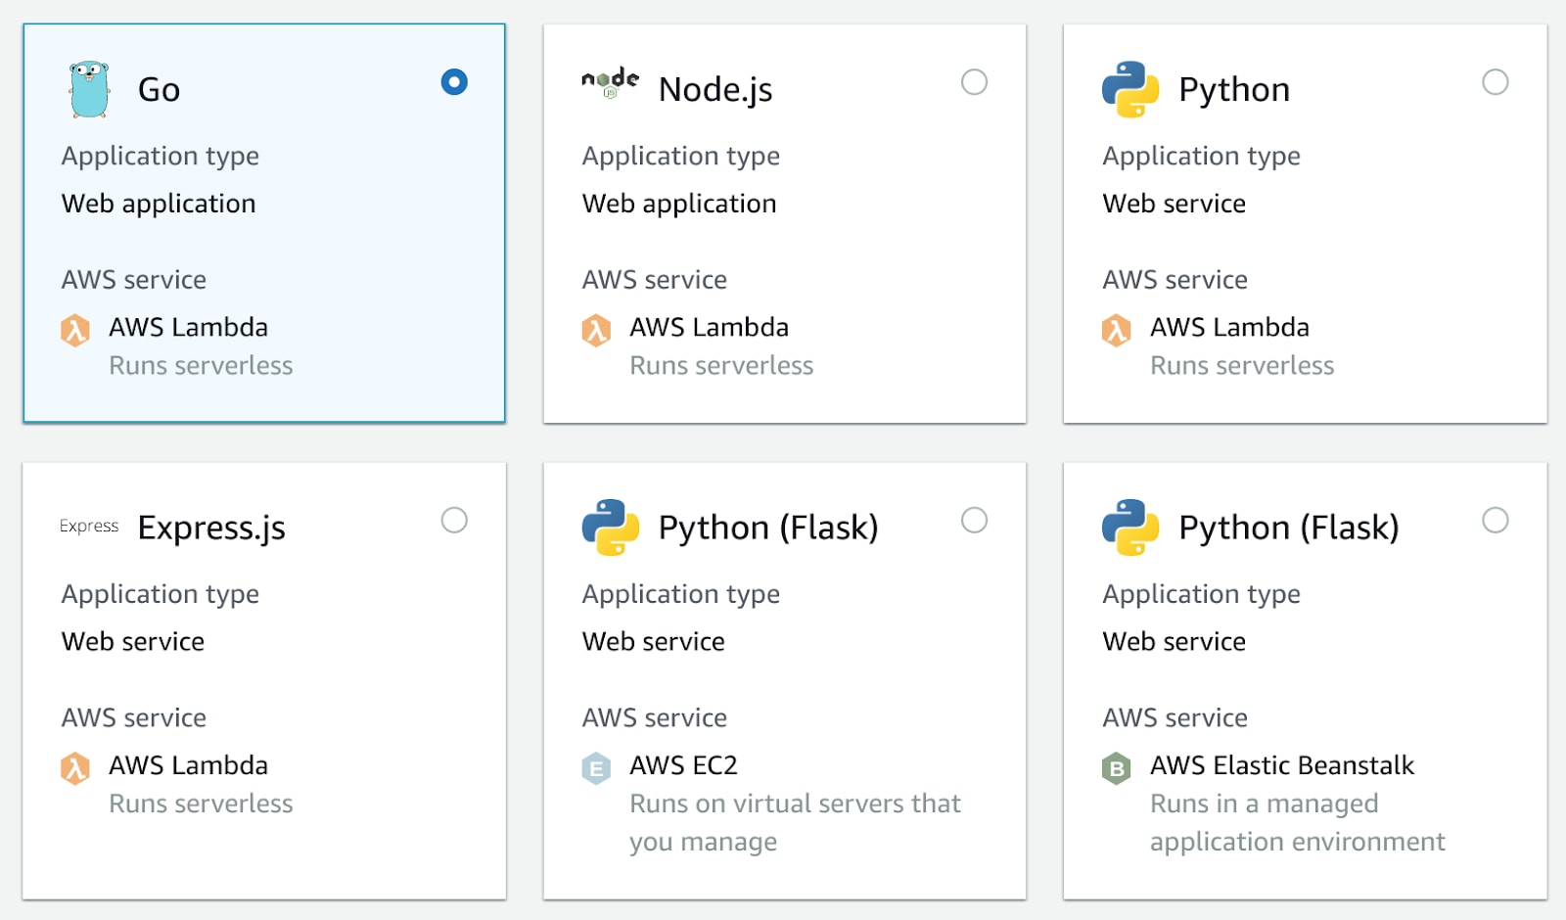Click 'Runs serverless' in the Express.js card

click(x=201, y=804)
